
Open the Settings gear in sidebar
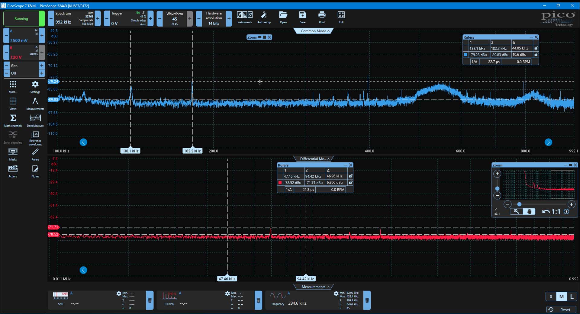point(35,87)
